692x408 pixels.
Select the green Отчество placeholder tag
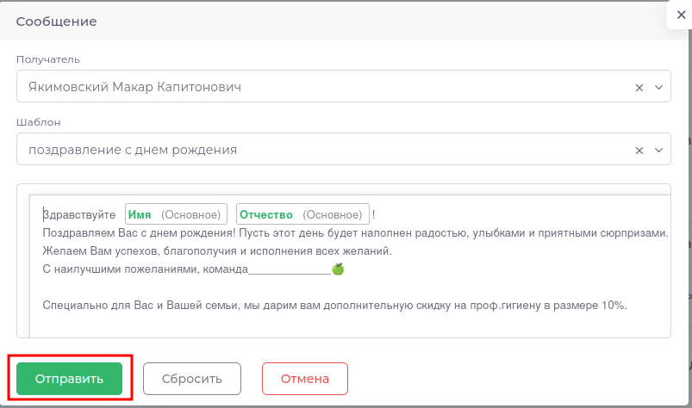coord(302,214)
